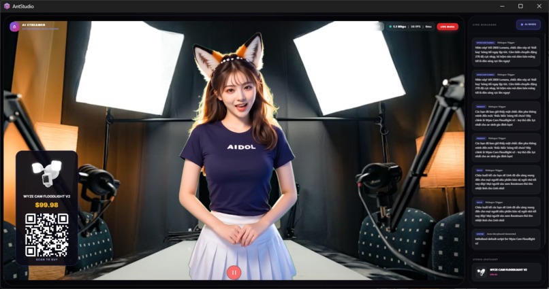Click the SCAN TO BUY label
The width and height of the screenshot is (549, 289).
point(46,260)
